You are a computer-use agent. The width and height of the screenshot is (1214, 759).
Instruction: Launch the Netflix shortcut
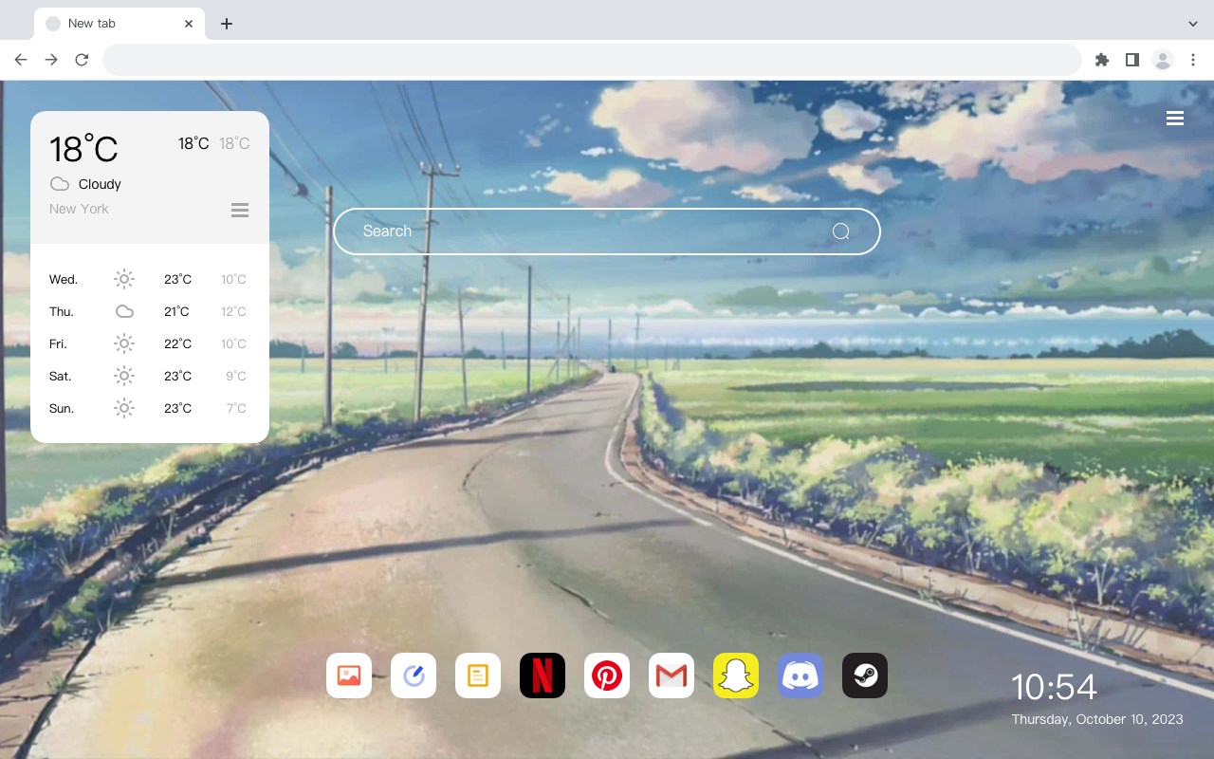(543, 676)
